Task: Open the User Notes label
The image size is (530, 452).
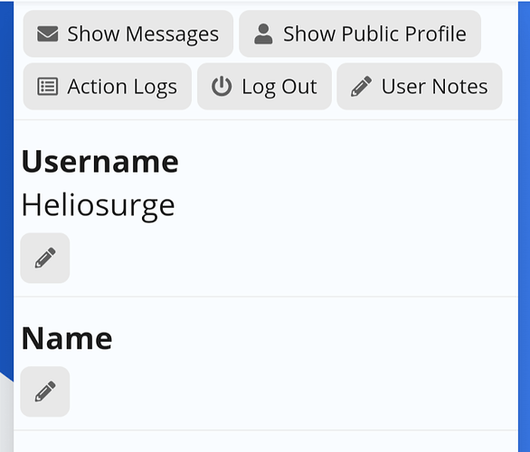Action: (435, 87)
